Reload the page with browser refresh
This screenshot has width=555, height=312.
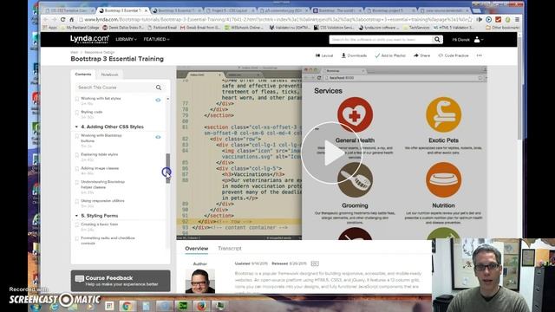tap(62, 19)
